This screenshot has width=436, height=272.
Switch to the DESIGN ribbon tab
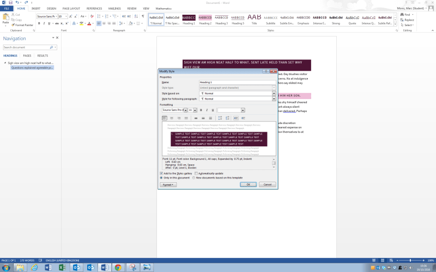(x=51, y=9)
